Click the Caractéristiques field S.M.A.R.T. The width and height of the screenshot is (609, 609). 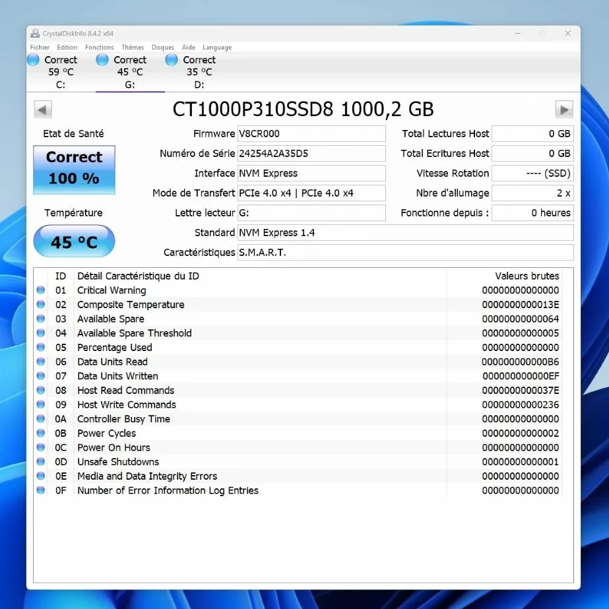pos(406,253)
